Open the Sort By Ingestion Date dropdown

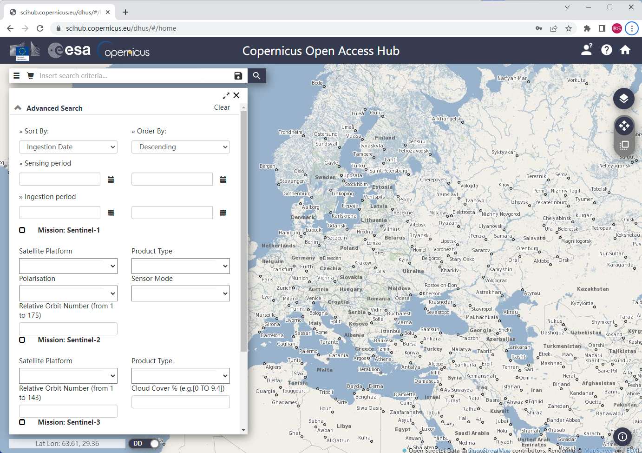tap(68, 147)
